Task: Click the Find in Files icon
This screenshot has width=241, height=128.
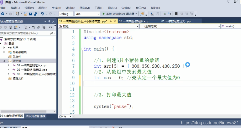Action: (x=142, y=14)
